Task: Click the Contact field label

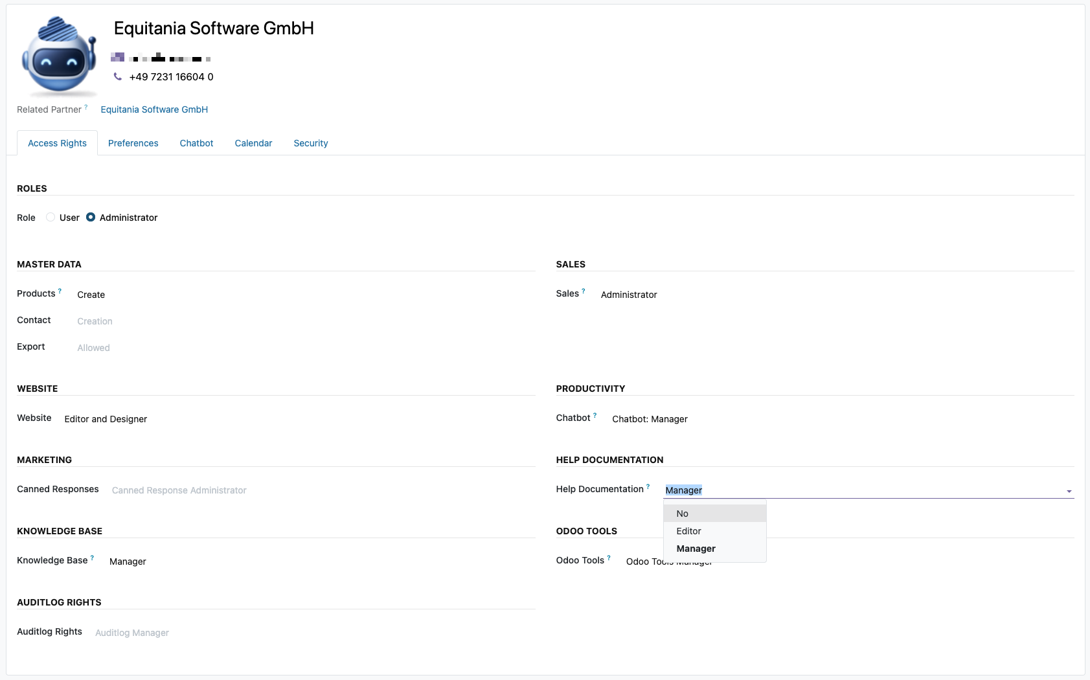Action: [x=34, y=320]
